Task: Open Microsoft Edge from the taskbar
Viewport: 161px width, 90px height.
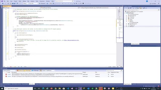Action: (x=43, y=88)
